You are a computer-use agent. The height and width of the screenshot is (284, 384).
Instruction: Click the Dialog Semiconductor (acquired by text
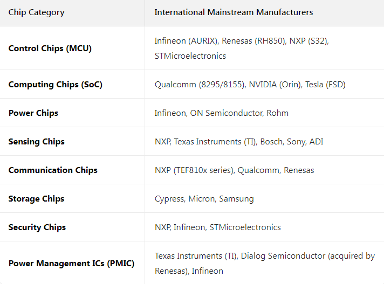coord(307,256)
